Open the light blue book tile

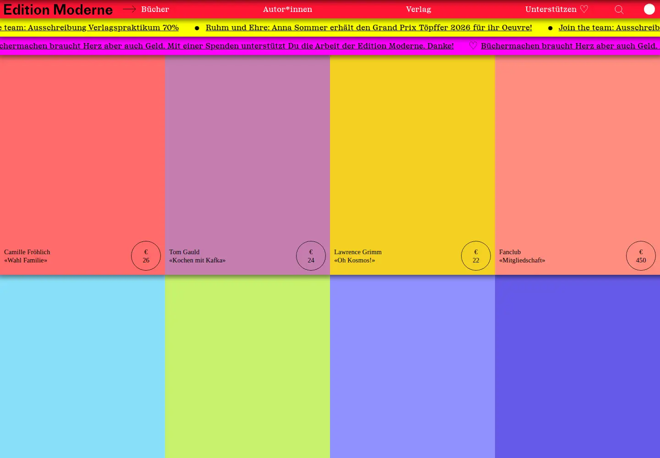click(x=82, y=366)
